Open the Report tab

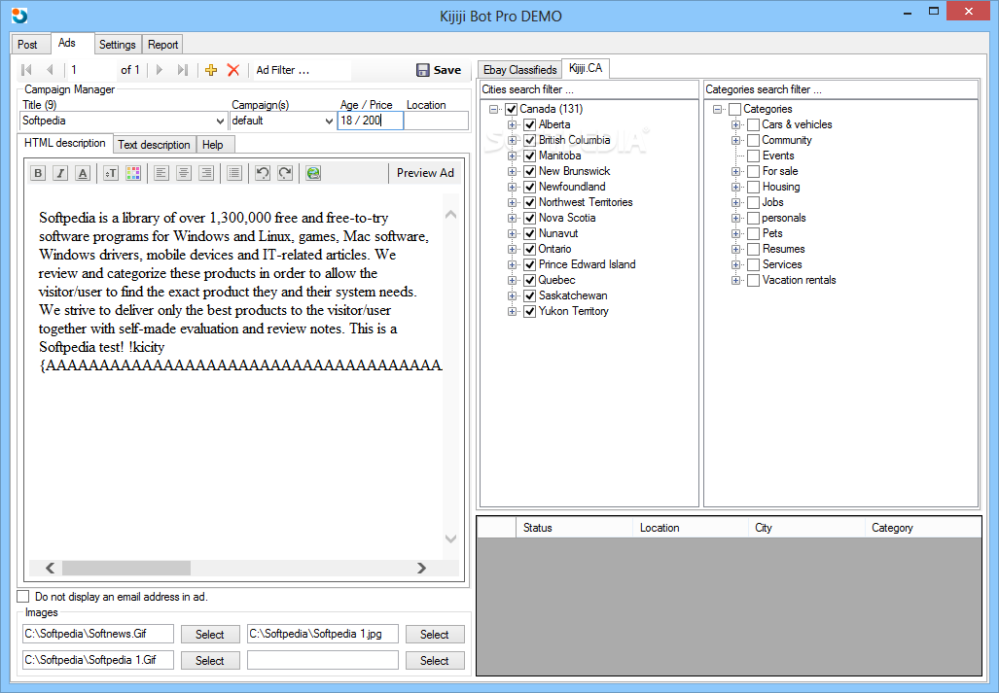[163, 45]
